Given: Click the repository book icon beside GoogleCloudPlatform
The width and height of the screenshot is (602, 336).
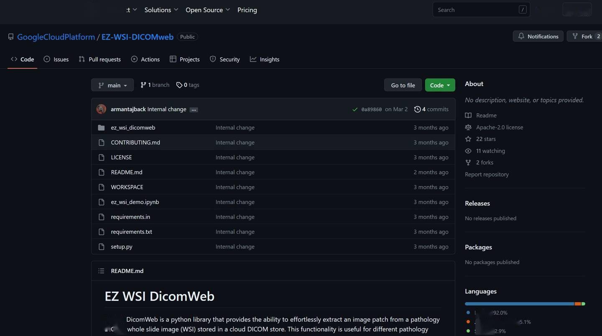Looking at the screenshot, I should [x=11, y=37].
